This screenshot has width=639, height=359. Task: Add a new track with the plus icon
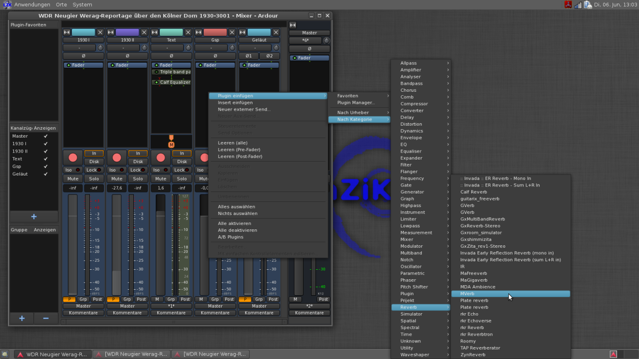(34, 217)
